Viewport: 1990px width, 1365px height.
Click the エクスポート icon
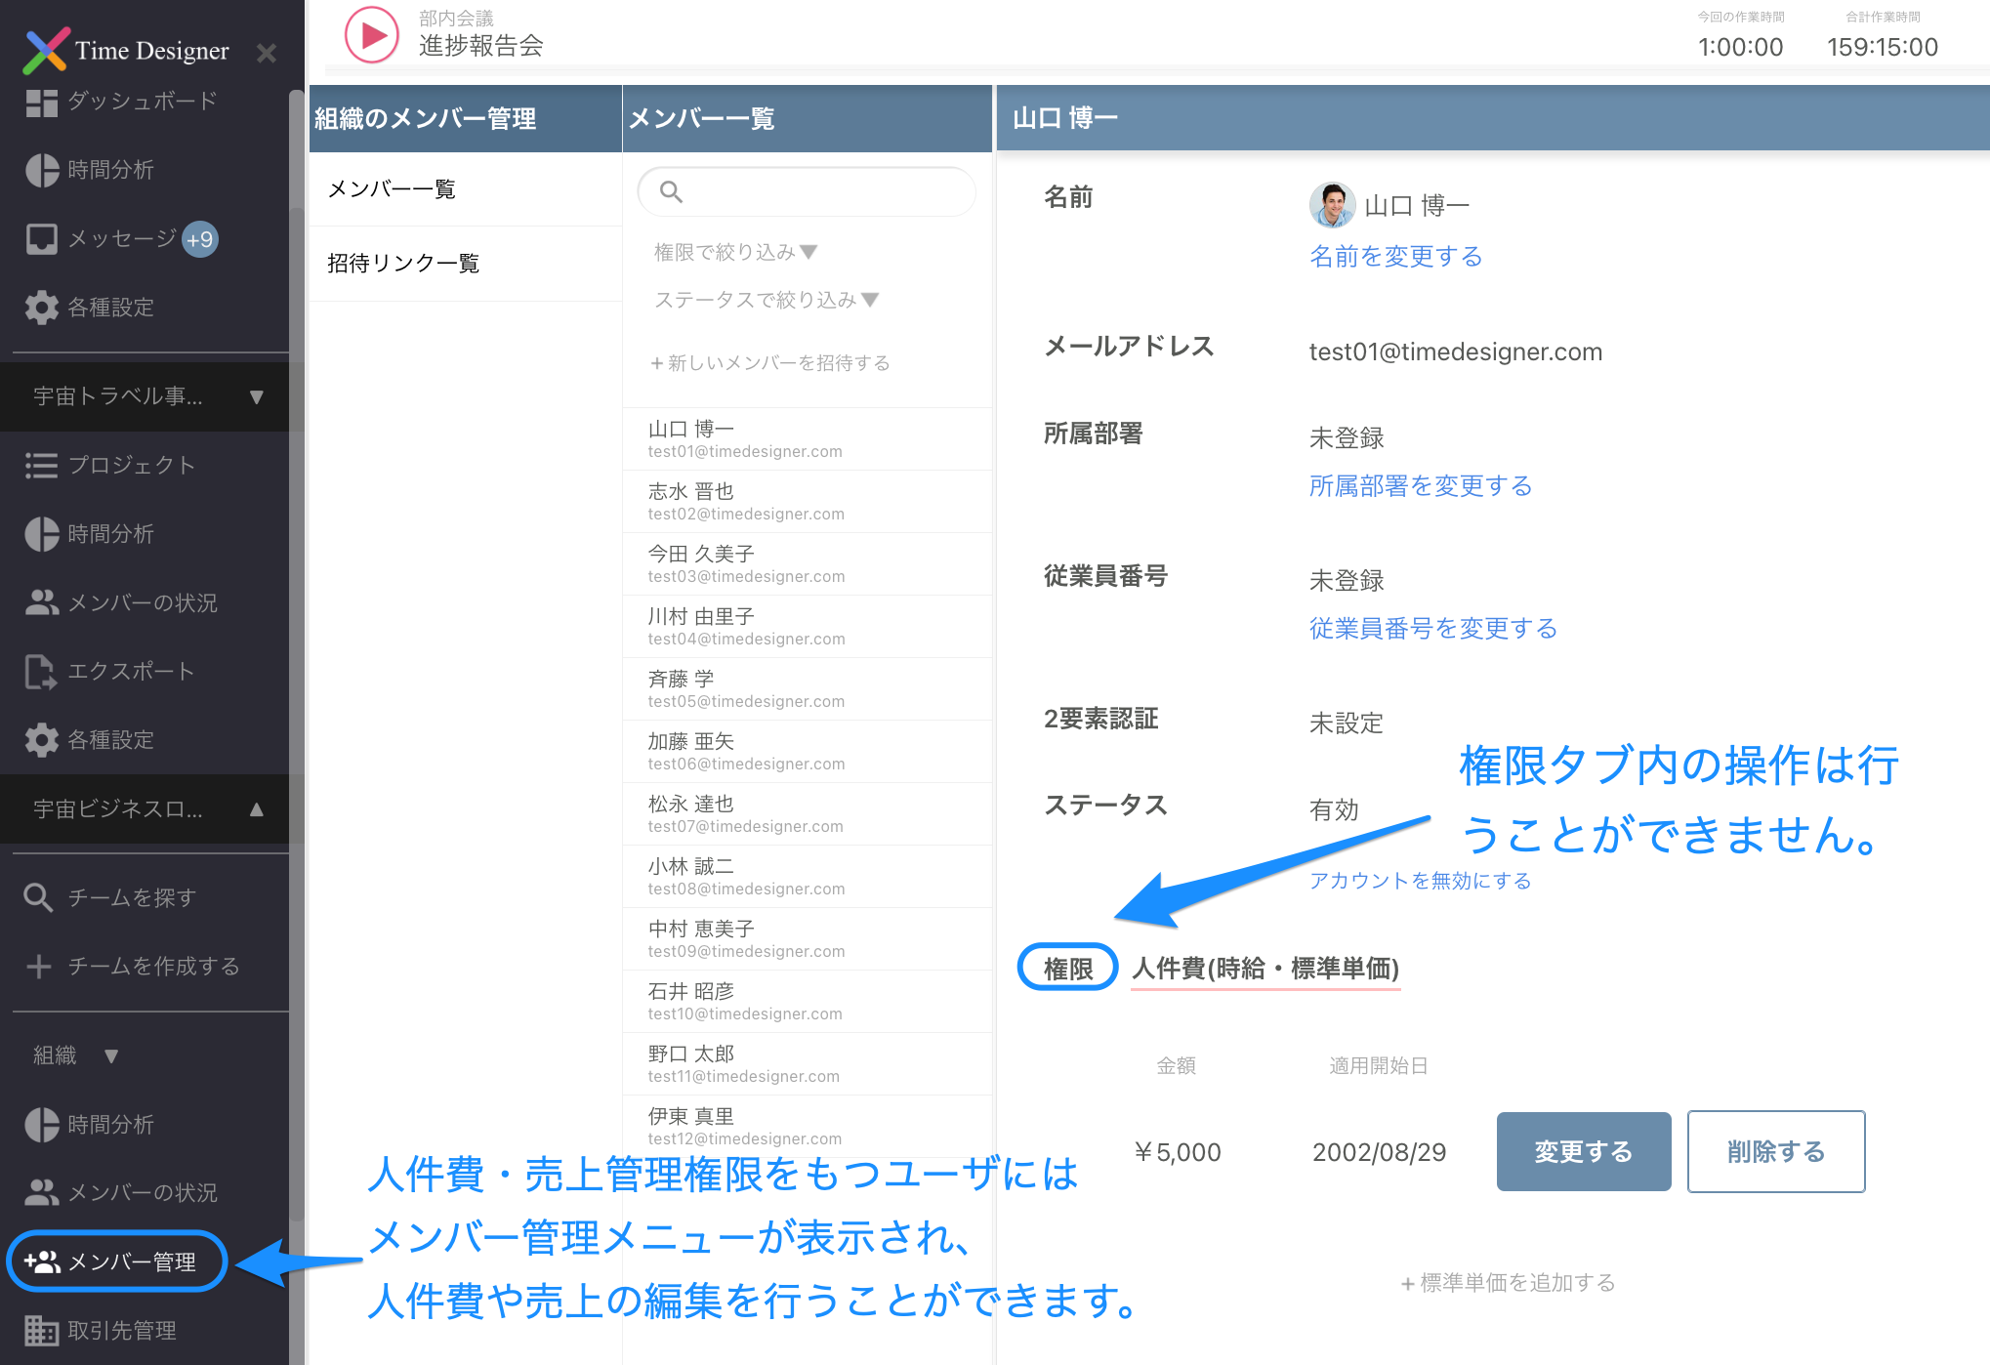coord(132,671)
